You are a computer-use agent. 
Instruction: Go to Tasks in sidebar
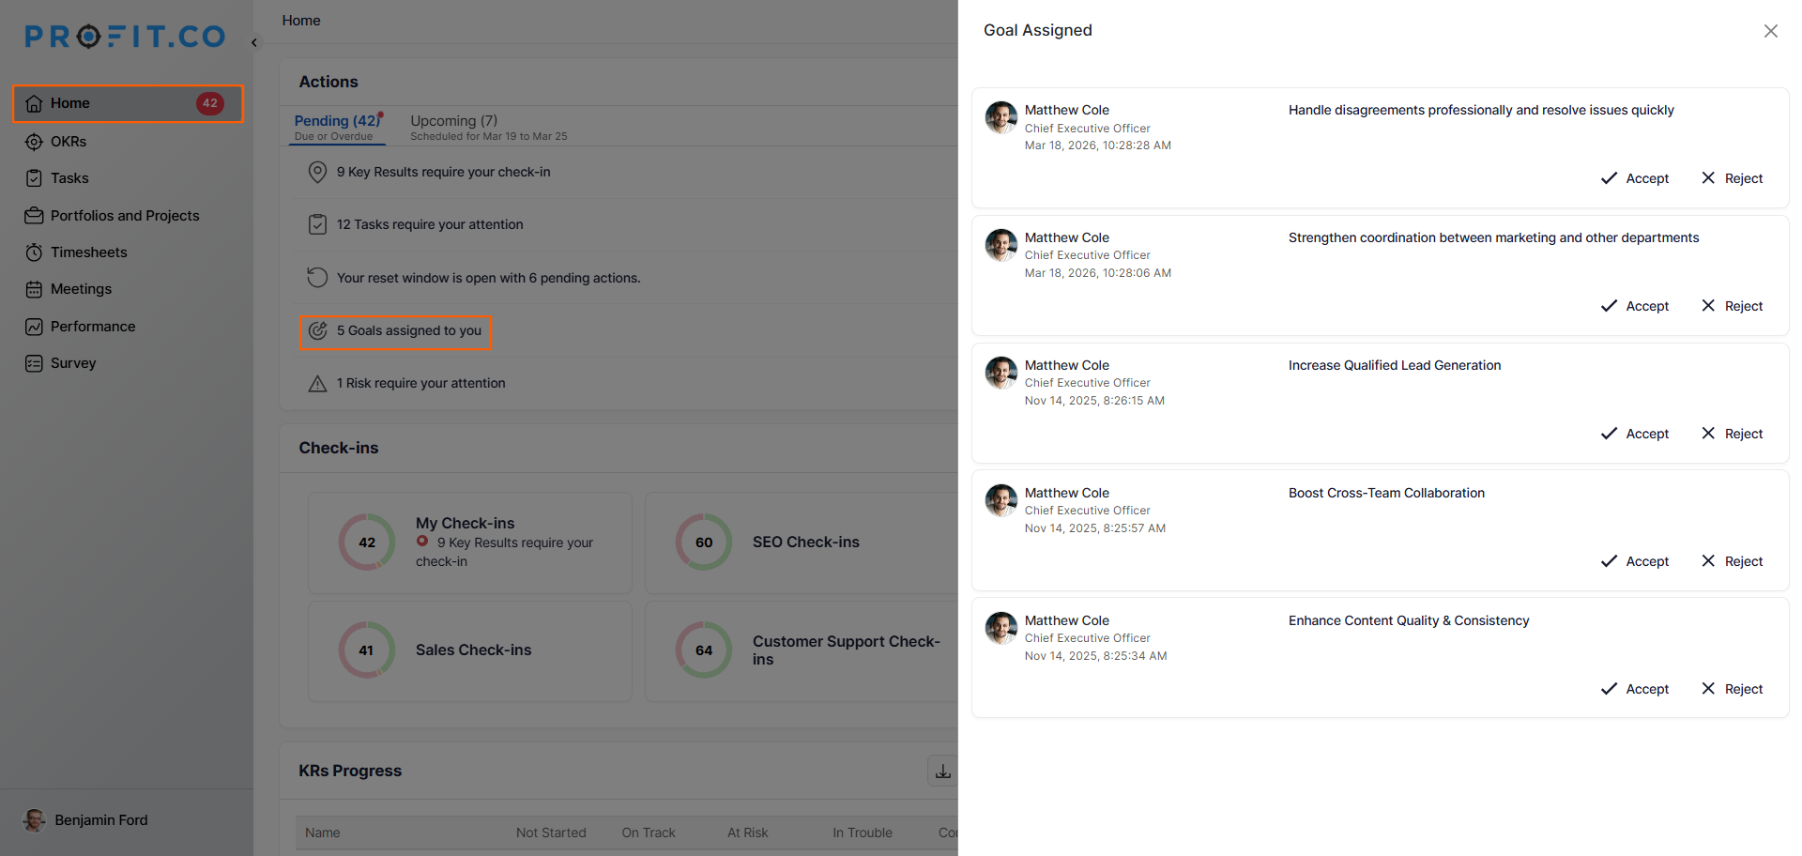pos(69,178)
